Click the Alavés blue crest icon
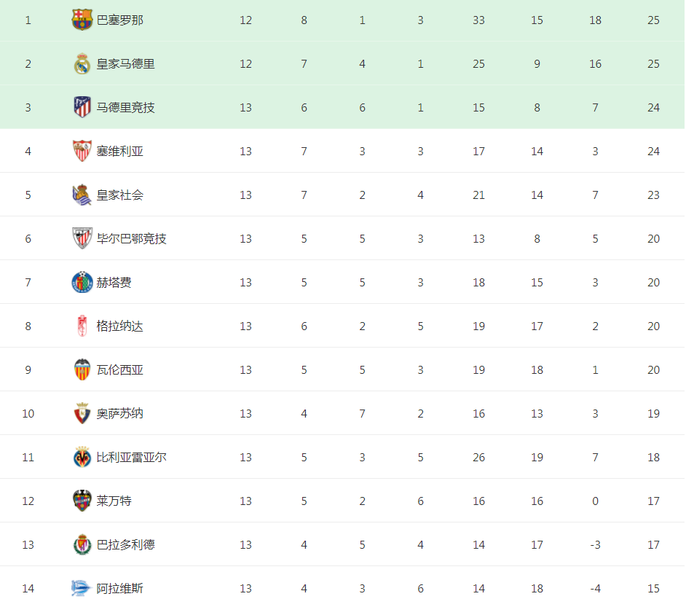Screen dimensions: 686x599 pyautogui.click(x=82, y=588)
